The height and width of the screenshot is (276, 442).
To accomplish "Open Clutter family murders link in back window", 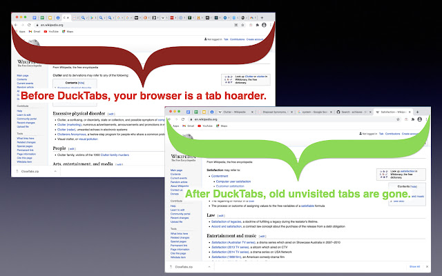I will 115,155.
